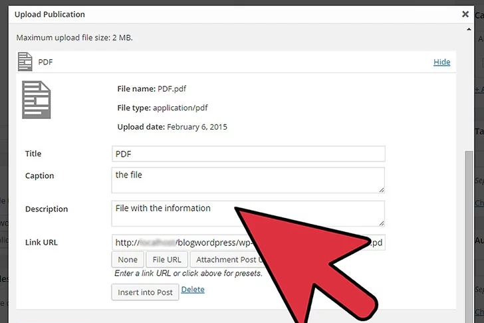The height and width of the screenshot is (323, 484).
Task: Click the File name PDF.pdf text
Action: tap(146, 88)
